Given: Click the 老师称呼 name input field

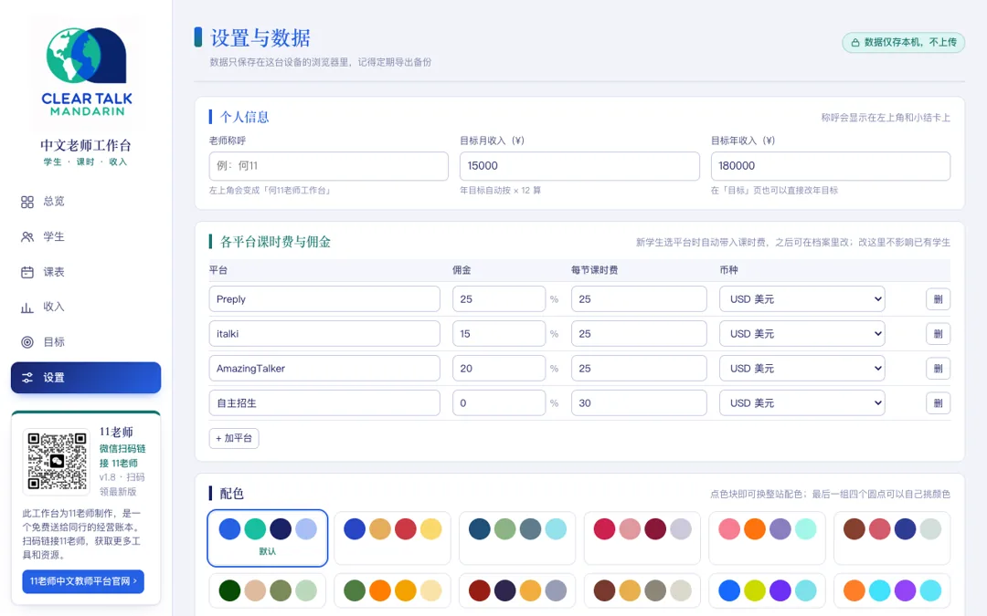Looking at the screenshot, I should 329,166.
